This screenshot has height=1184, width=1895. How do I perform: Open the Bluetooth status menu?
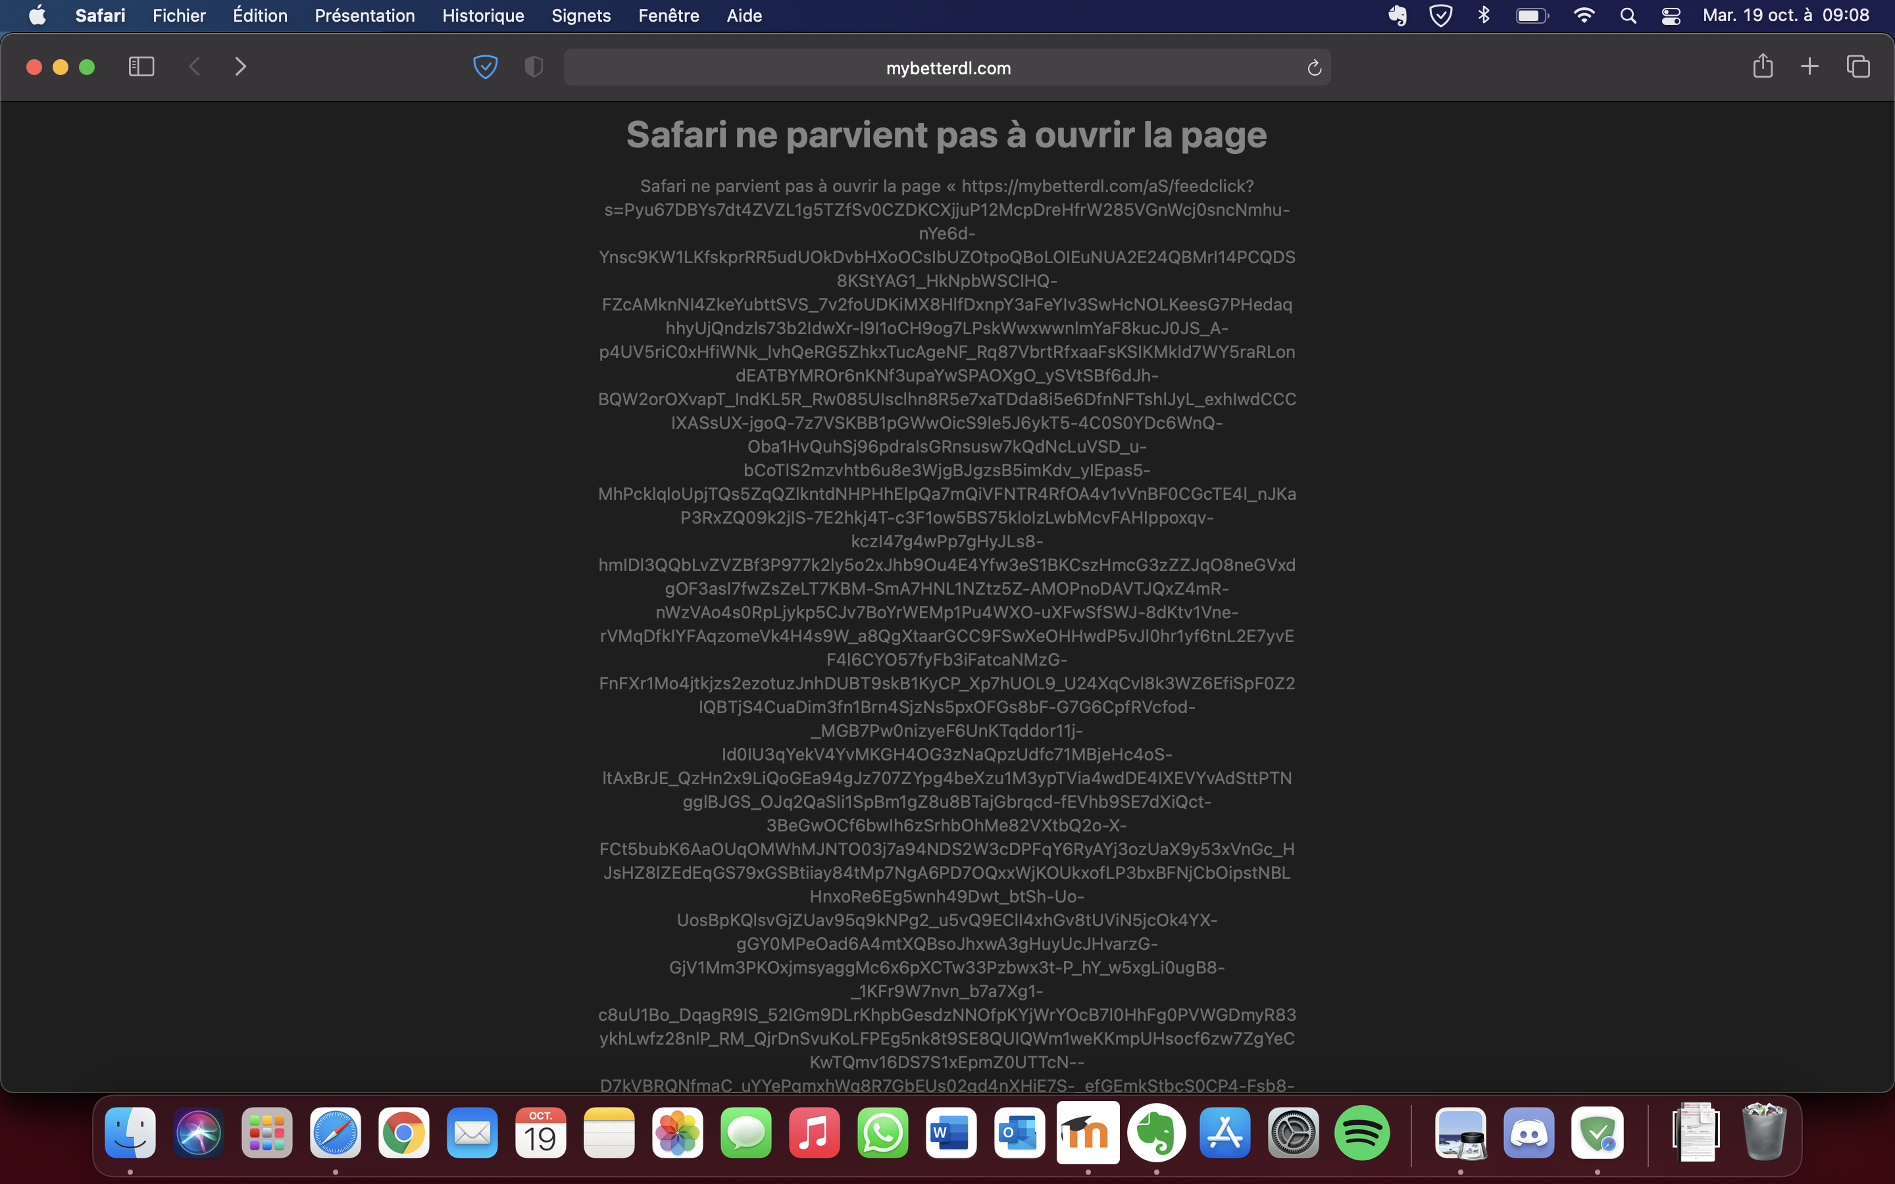[x=1484, y=16]
